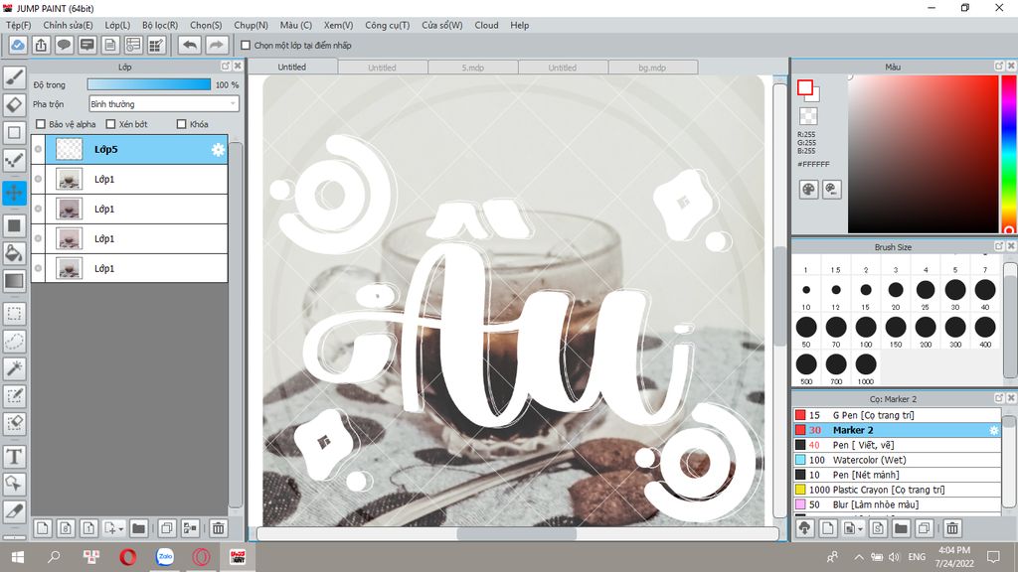This screenshot has width=1018, height=572.
Task: Merge layer down icon in layer panel
Action: click(x=190, y=528)
